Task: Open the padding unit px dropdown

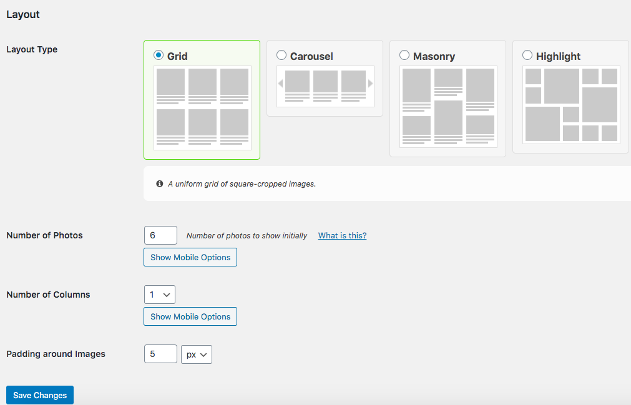Action: (x=197, y=354)
